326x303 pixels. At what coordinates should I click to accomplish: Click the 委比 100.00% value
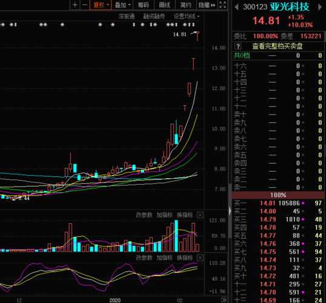click(265, 36)
